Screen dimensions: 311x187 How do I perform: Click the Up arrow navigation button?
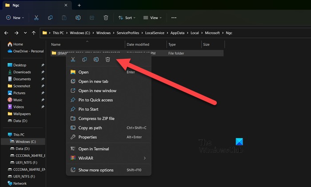click(34, 33)
